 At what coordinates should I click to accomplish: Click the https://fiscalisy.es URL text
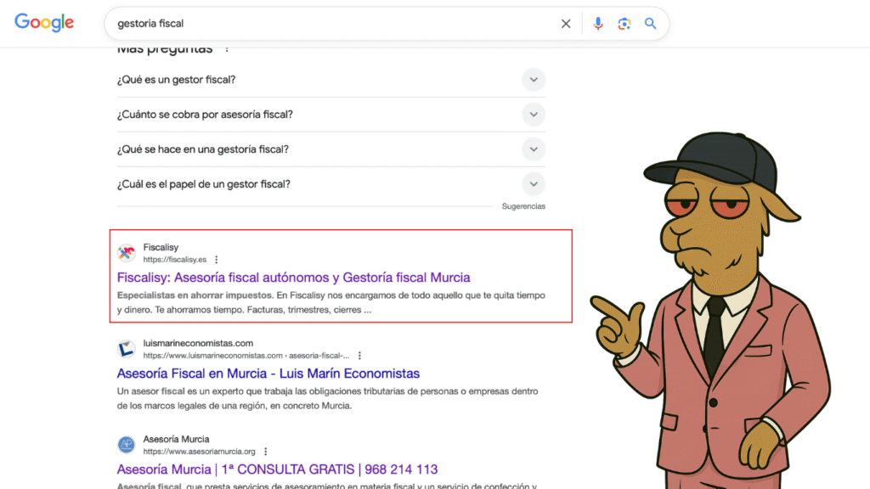click(x=175, y=260)
